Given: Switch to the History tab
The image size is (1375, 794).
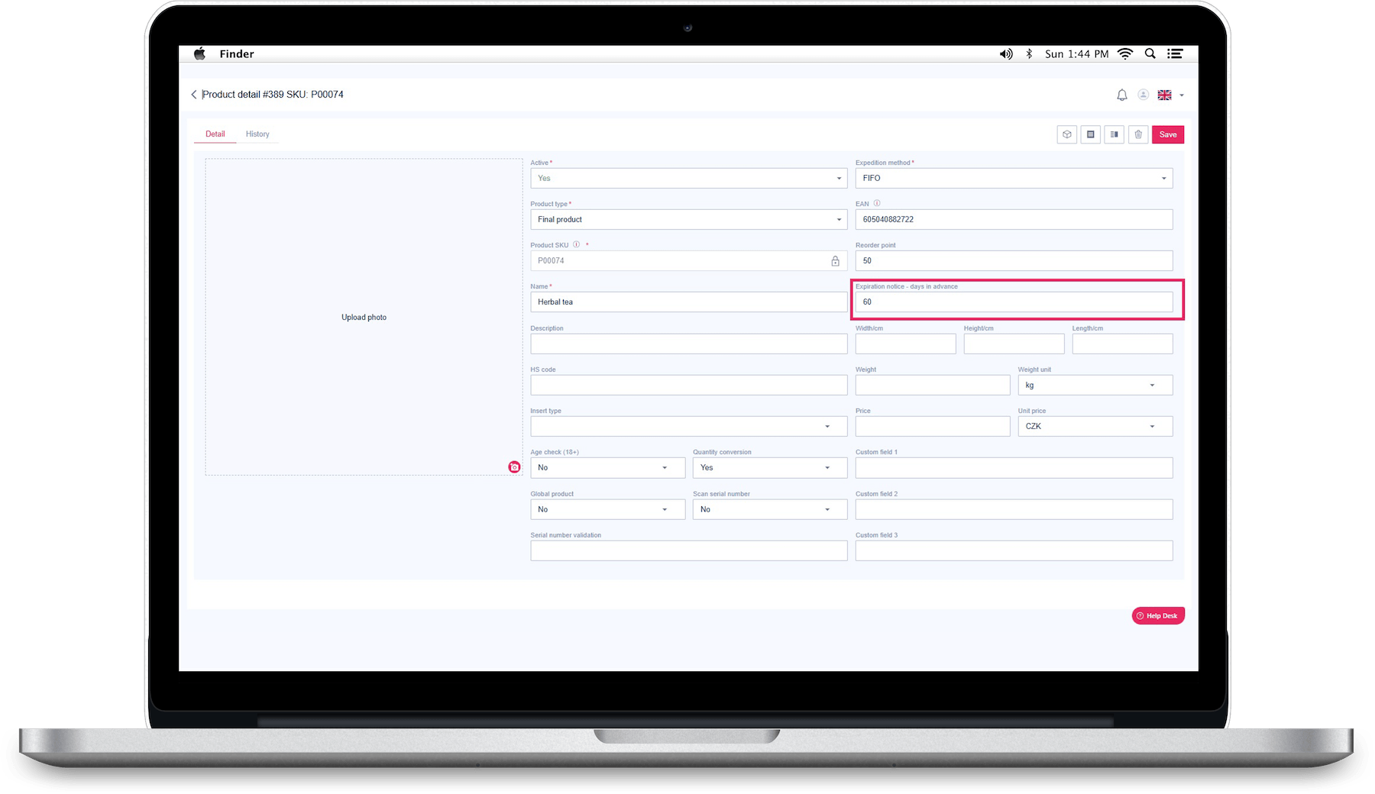Looking at the screenshot, I should (257, 134).
